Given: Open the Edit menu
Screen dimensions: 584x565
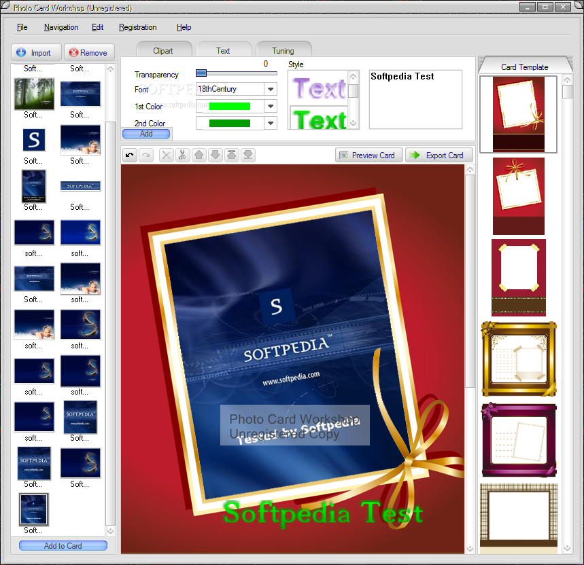Looking at the screenshot, I should 97,27.
